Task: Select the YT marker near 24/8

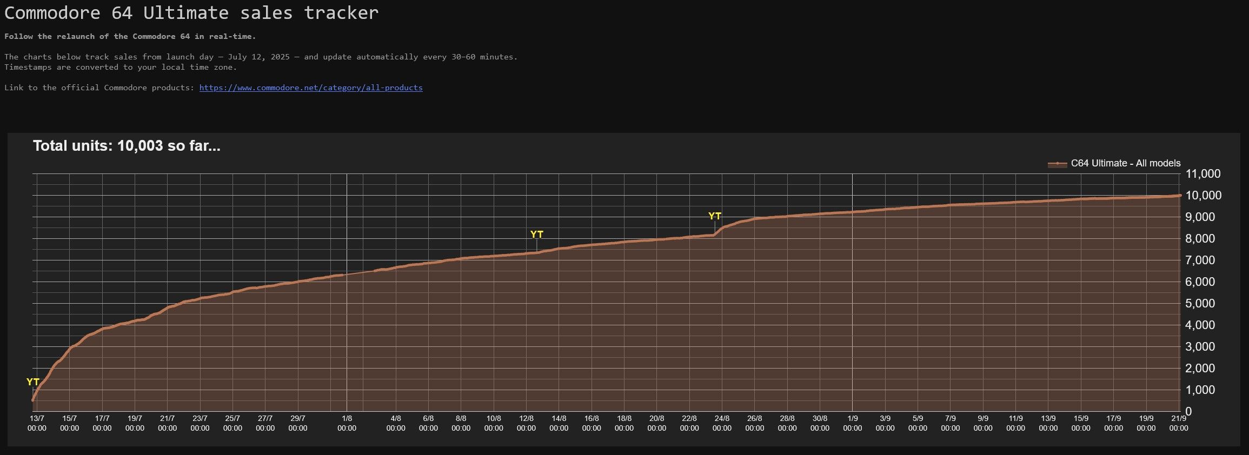Action: pos(715,216)
